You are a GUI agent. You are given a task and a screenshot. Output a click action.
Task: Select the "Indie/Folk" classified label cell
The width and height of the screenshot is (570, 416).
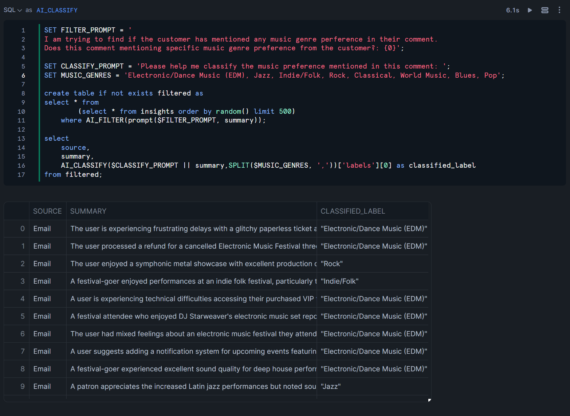pos(374,281)
